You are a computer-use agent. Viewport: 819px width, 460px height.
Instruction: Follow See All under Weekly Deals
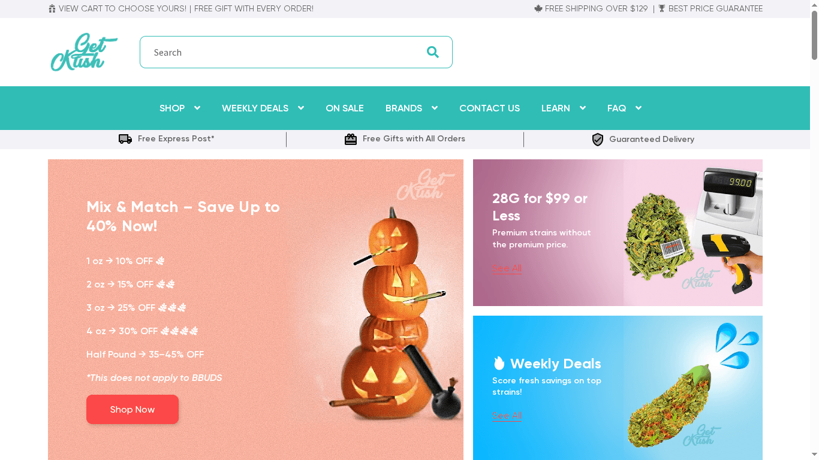[507, 416]
